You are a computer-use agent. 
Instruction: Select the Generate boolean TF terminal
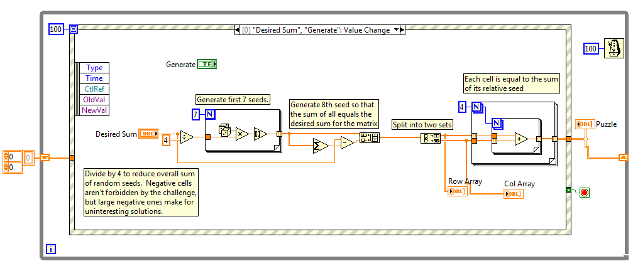pyautogui.click(x=207, y=64)
